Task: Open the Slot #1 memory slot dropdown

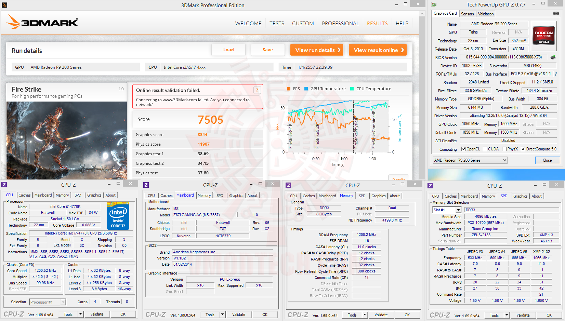Action: pyautogui.click(x=447, y=210)
